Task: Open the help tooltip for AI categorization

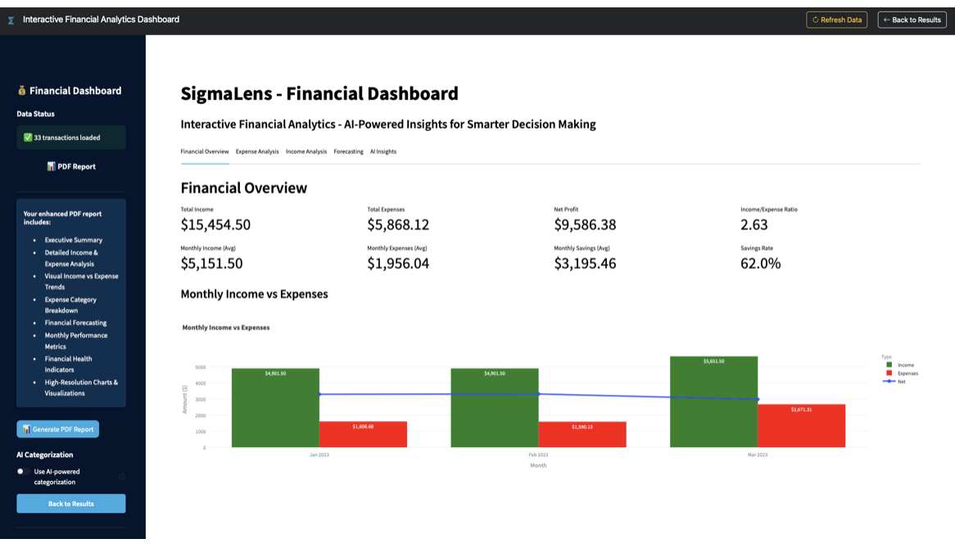Action: [x=122, y=477]
